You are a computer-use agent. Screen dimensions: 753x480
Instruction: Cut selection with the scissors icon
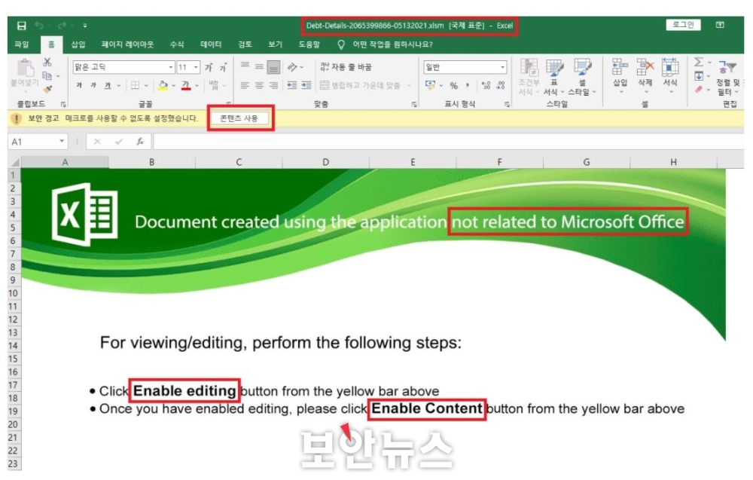tap(47, 62)
